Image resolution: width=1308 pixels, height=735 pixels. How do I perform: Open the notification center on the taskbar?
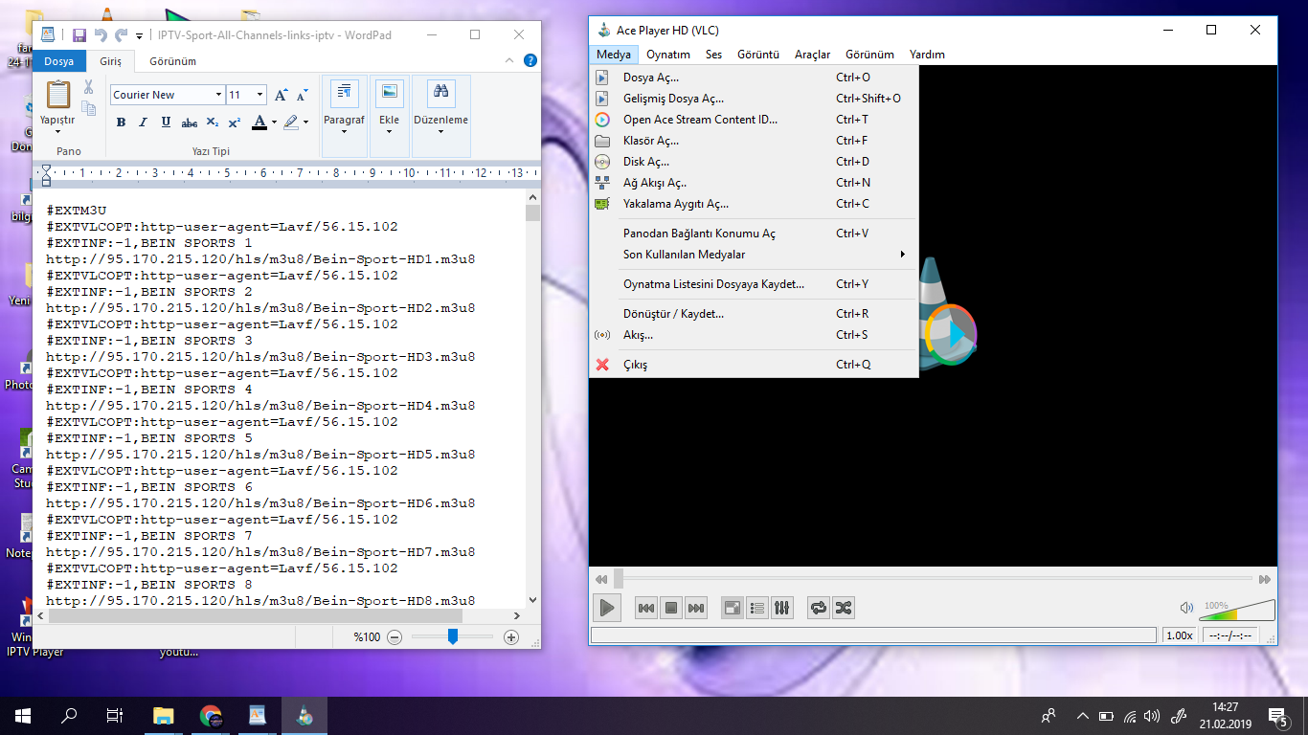point(1277,715)
